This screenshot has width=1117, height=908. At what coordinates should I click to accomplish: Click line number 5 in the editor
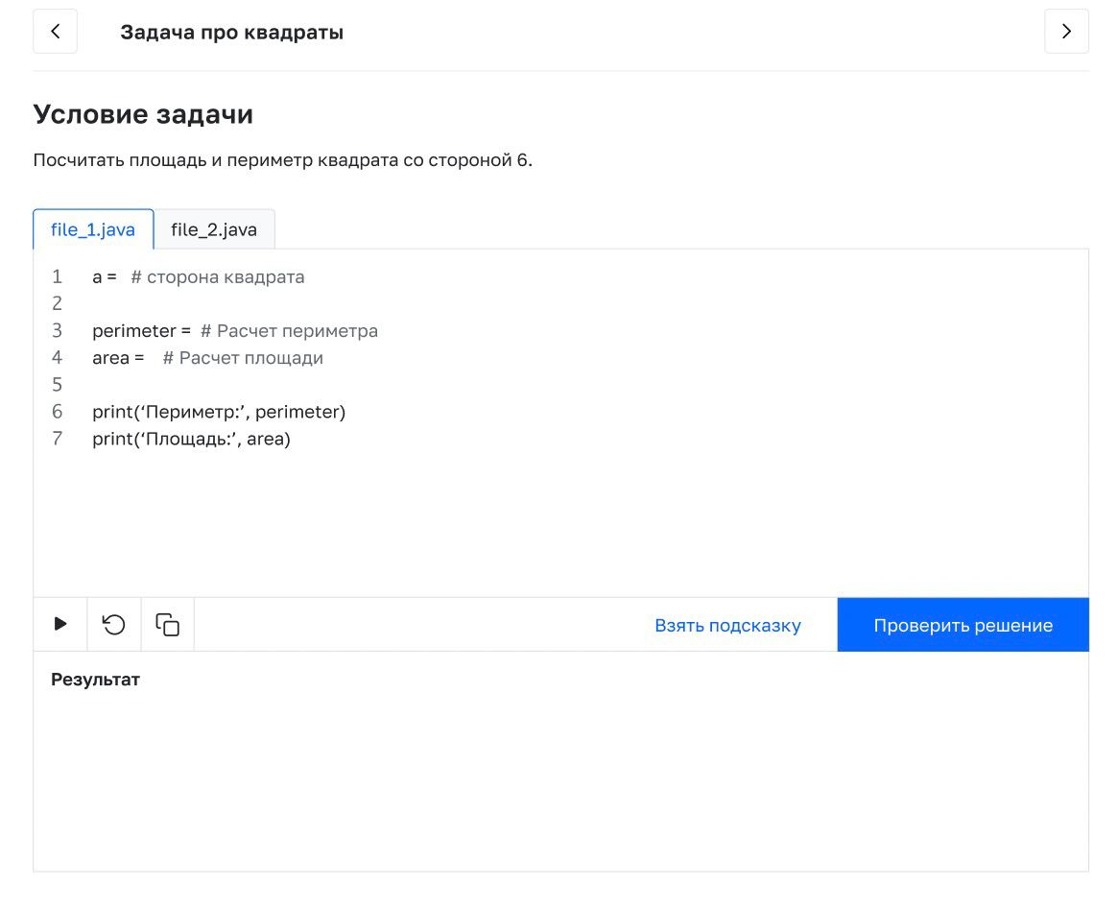pos(57,385)
